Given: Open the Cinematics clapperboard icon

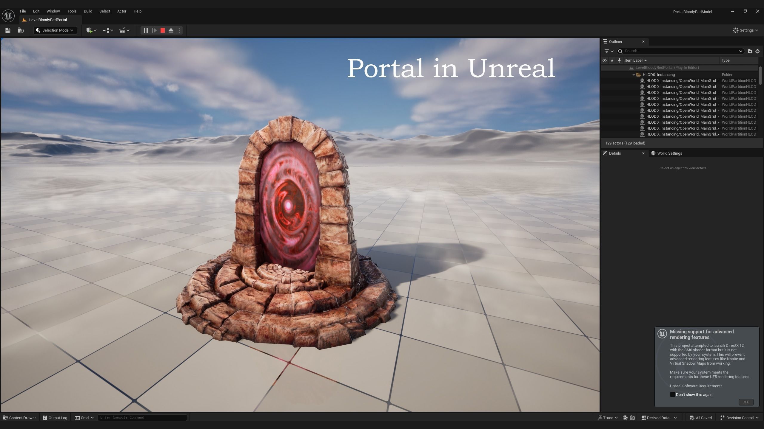Looking at the screenshot, I should [122, 30].
